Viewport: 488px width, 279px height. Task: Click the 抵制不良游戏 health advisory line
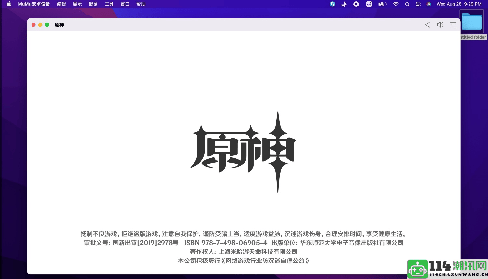[x=243, y=234]
